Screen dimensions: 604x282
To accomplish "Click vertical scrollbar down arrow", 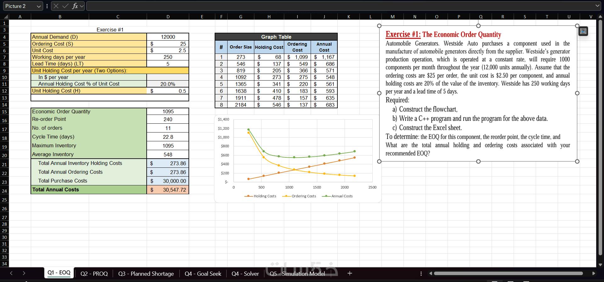I will 600,265.
